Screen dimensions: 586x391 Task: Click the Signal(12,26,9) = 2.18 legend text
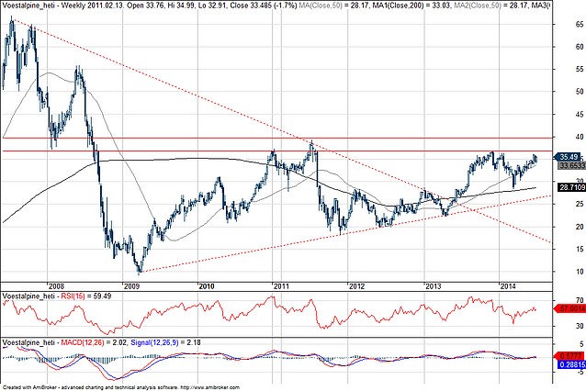pos(166,342)
